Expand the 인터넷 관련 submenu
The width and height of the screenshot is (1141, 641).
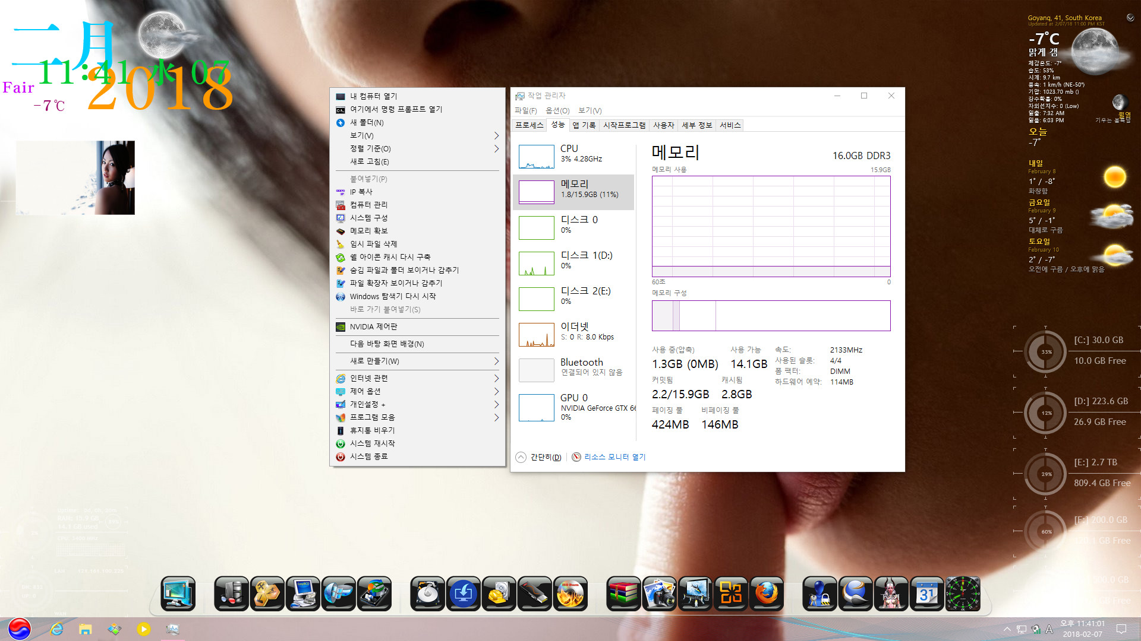[x=496, y=379]
